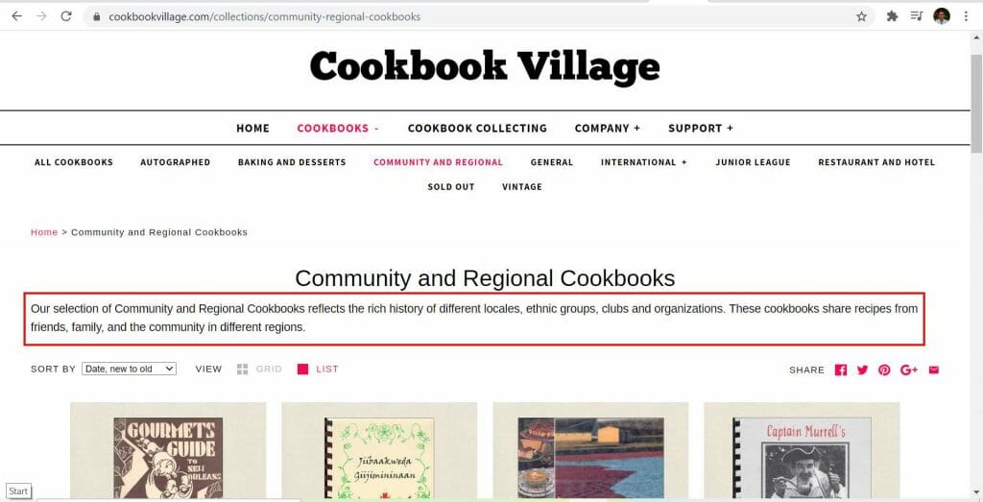
Task: Switch to List view
Action: tap(317, 370)
